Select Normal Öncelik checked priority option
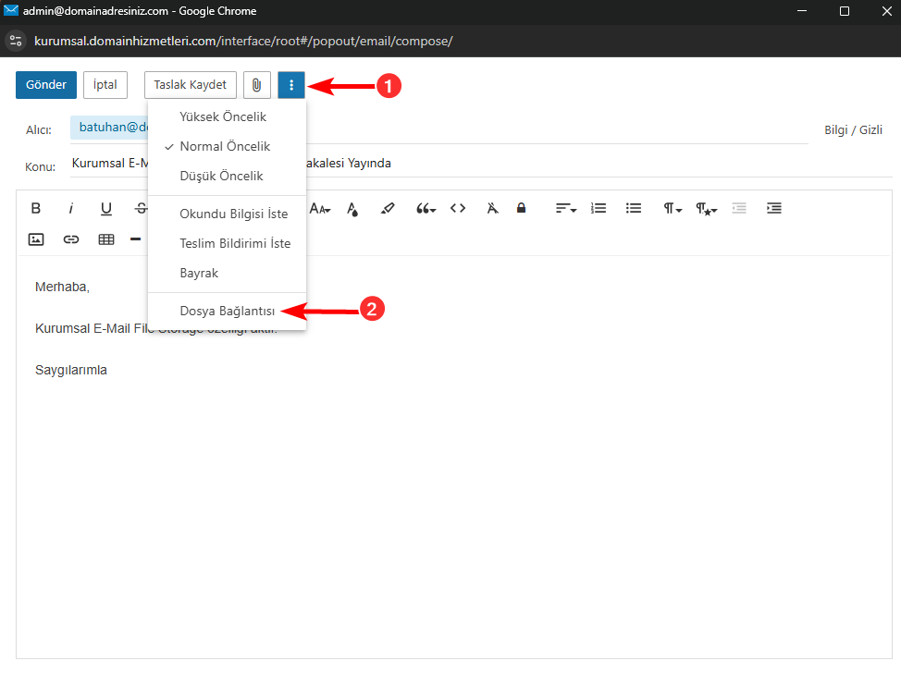This screenshot has height=673, width=901. tap(225, 146)
